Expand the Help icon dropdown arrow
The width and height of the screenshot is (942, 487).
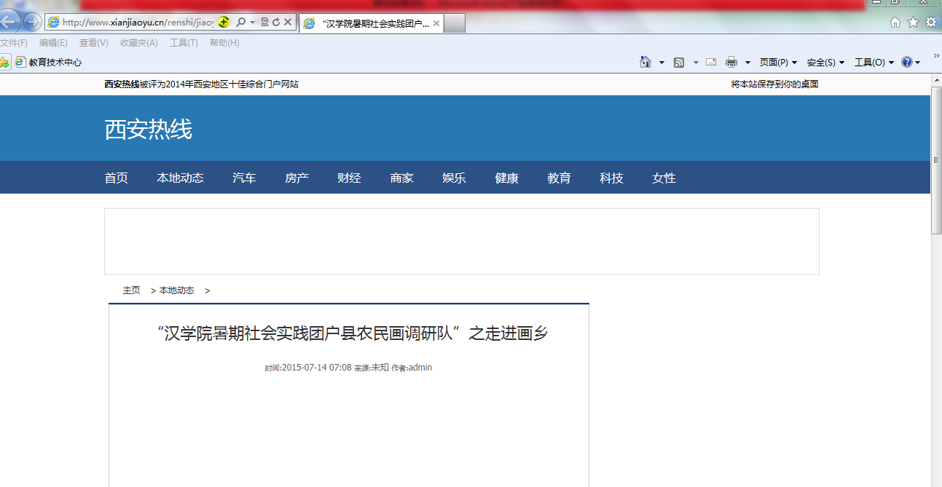point(917,63)
